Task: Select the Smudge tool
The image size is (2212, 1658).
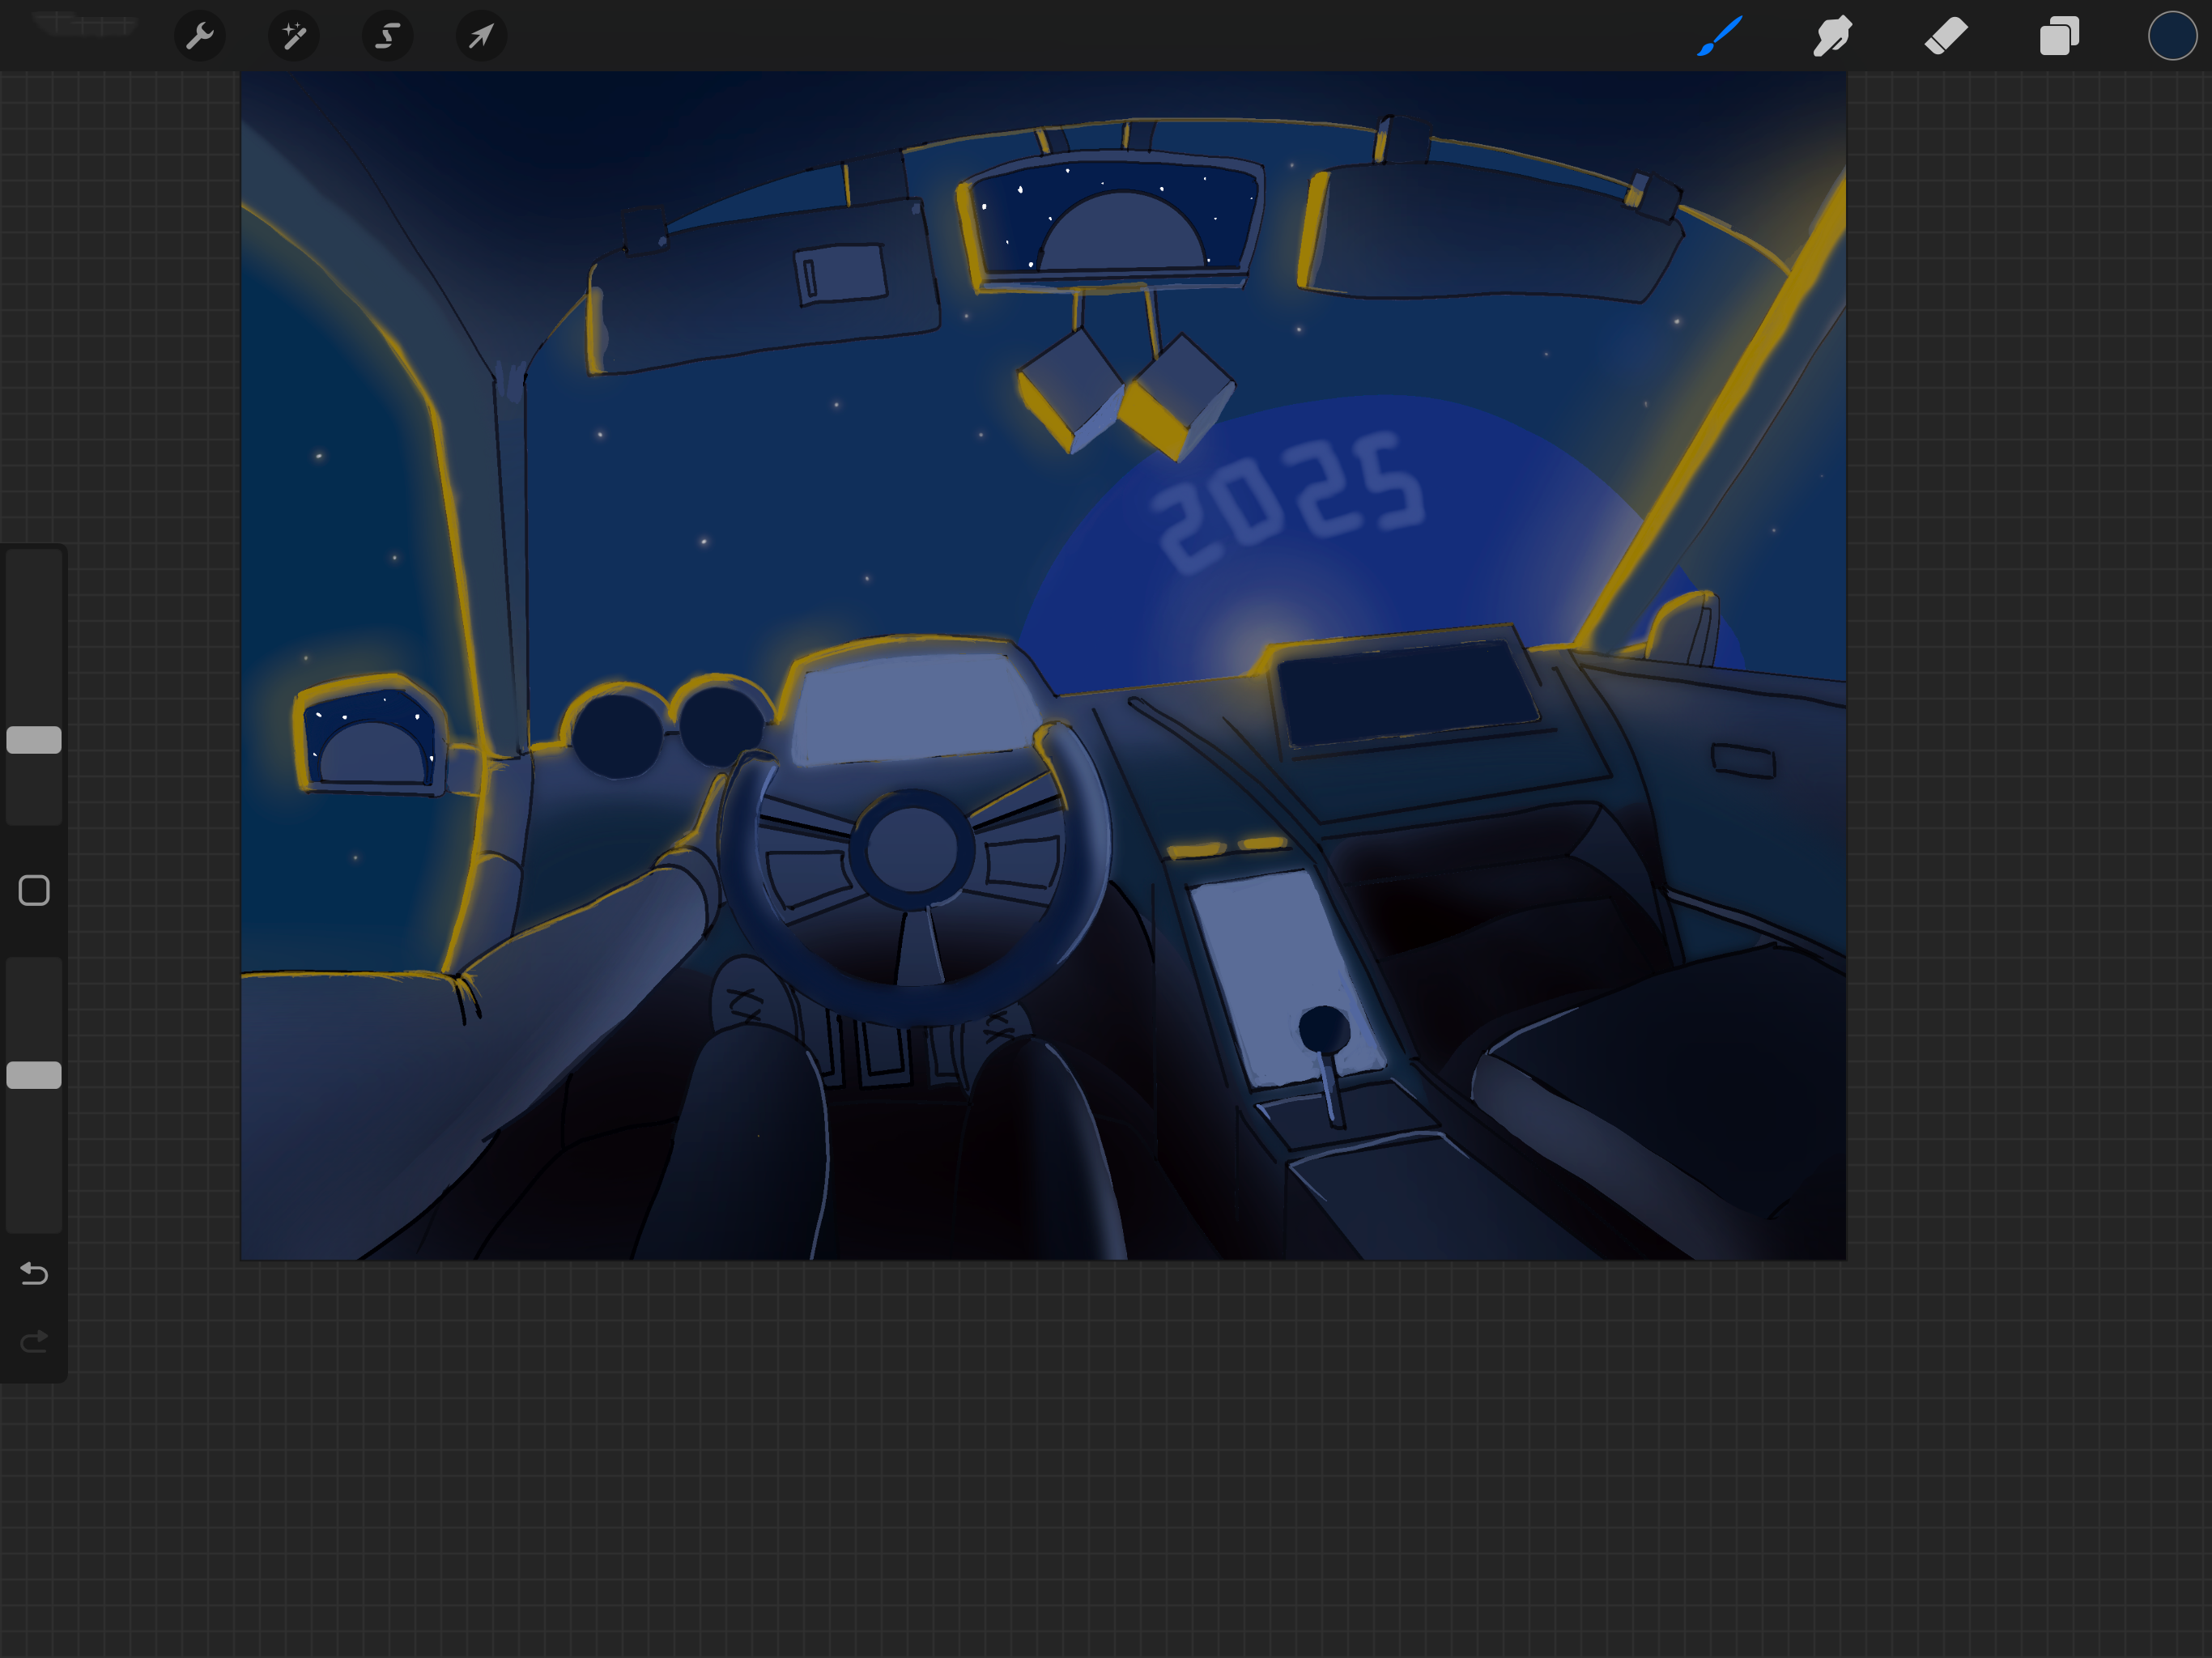Action: point(1833,36)
